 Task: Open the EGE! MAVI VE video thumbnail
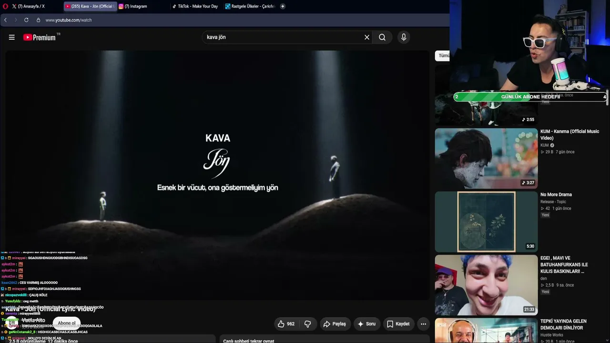tap(486, 285)
